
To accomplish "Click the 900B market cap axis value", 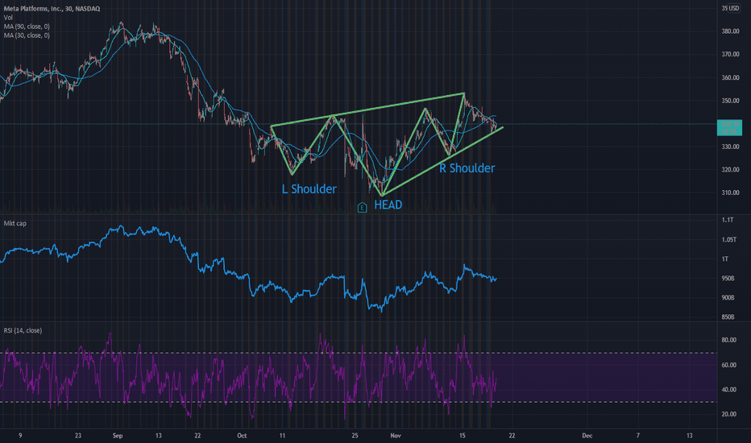I will (728, 297).
